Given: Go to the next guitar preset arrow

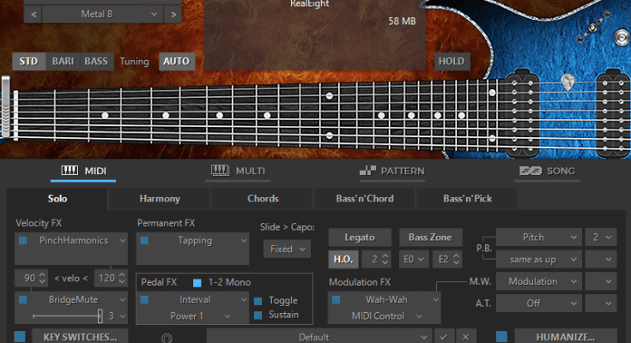Looking at the screenshot, I should coord(173,14).
